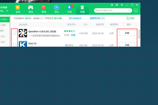Screen dimensions: 158x105
Task: Open the 查看黑名单 (8) link
Action: tap(97, 18)
